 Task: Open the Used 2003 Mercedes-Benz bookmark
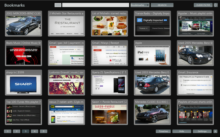pyautogui.click(x=152, y=83)
